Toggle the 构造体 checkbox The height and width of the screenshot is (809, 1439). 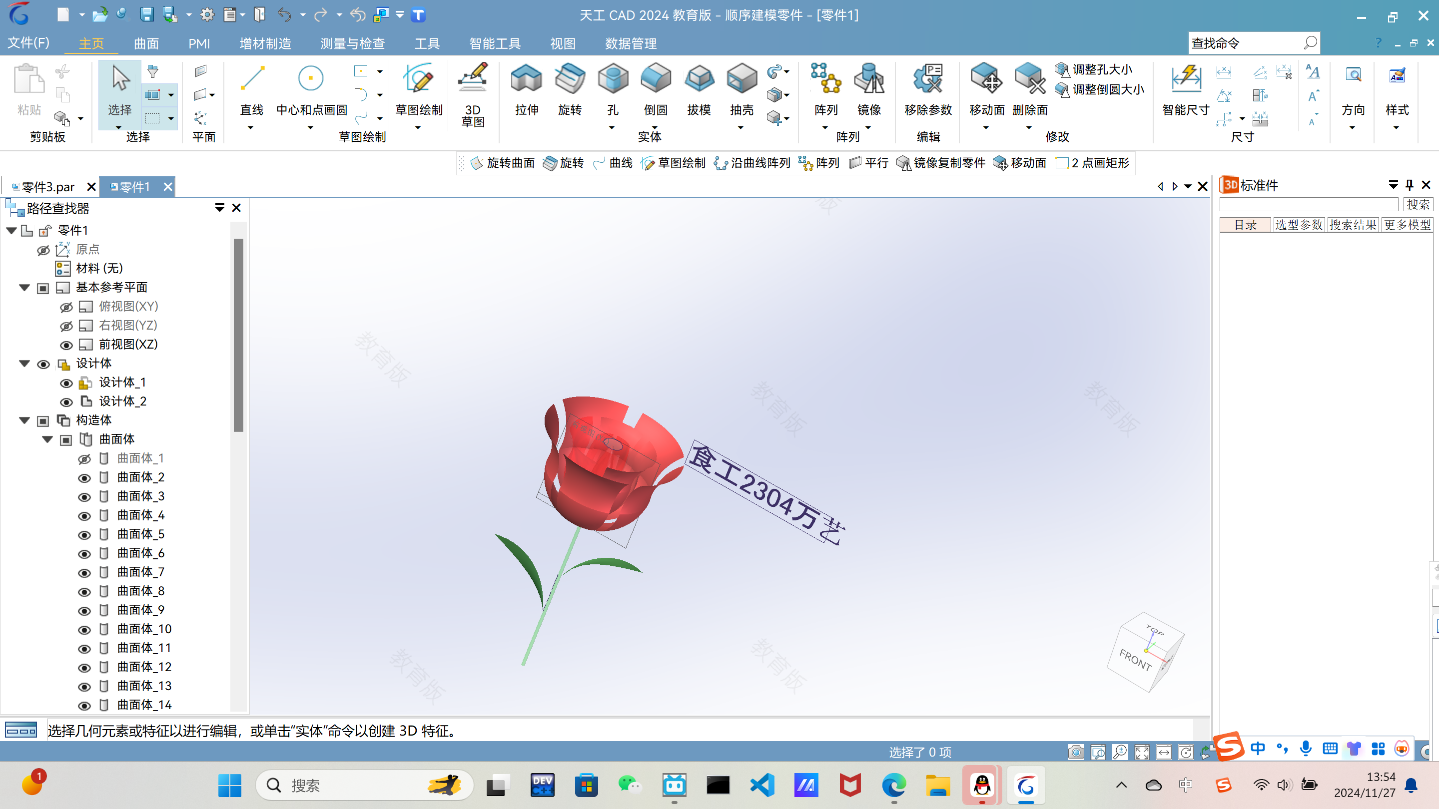pos(43,421)
